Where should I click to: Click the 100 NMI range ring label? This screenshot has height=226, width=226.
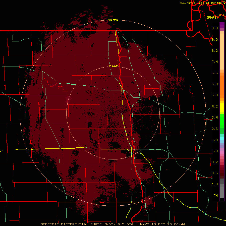click(113, 20)
